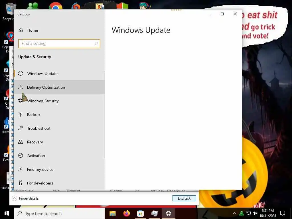Close the Settings window
This screenshot has height=219, width=292.
235,14
